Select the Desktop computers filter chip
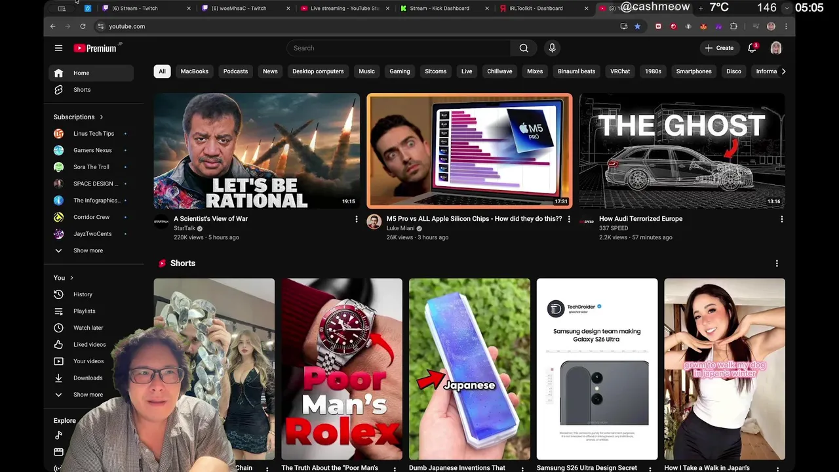Viewport: 839px width, 472px height. pyautogui.click(x=318, y=71)
